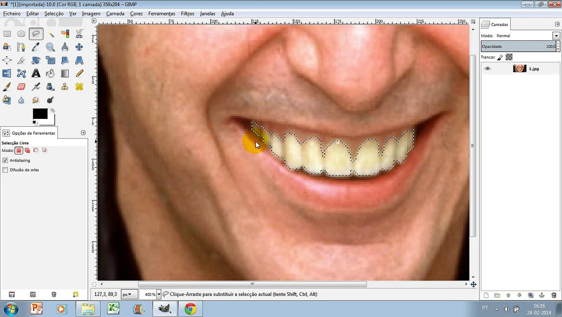Viewport: 562px width, 317px height.
Task: Toggle the Antialiasing checkbox
Action: (x=5, y=160)
